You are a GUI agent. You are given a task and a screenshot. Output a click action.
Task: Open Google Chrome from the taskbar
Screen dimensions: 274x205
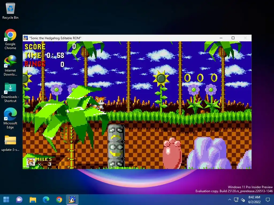point(59,200)
